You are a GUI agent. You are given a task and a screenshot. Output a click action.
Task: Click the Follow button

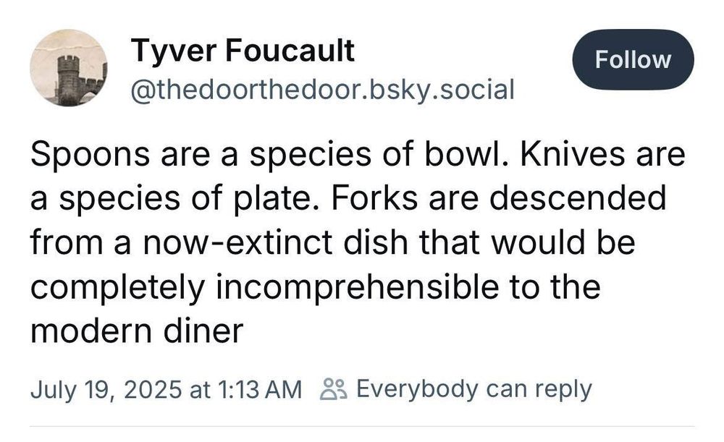click(x=632, y=60)
